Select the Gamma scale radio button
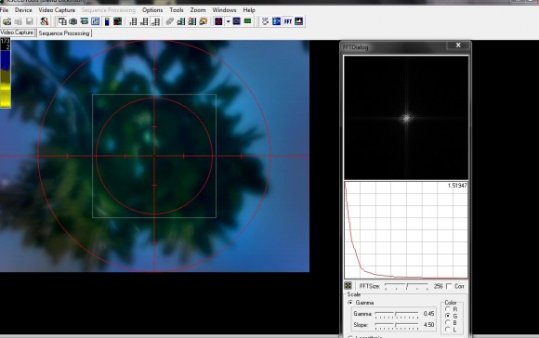Viewport: 539px width, 338px height. point(350,303)
